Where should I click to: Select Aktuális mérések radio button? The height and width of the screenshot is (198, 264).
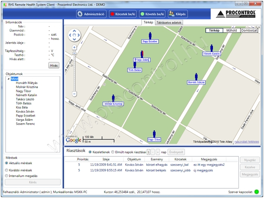7,163
